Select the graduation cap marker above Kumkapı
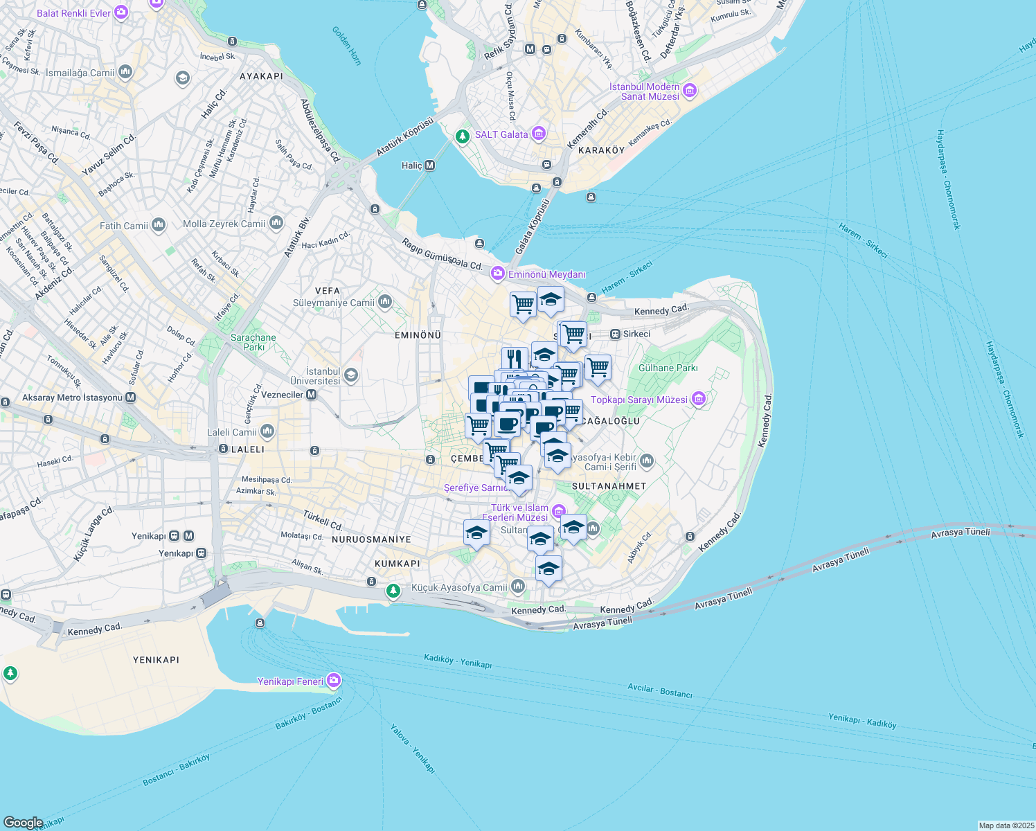Viewport: 1036px width, 831px height. (x=476, y=533)
